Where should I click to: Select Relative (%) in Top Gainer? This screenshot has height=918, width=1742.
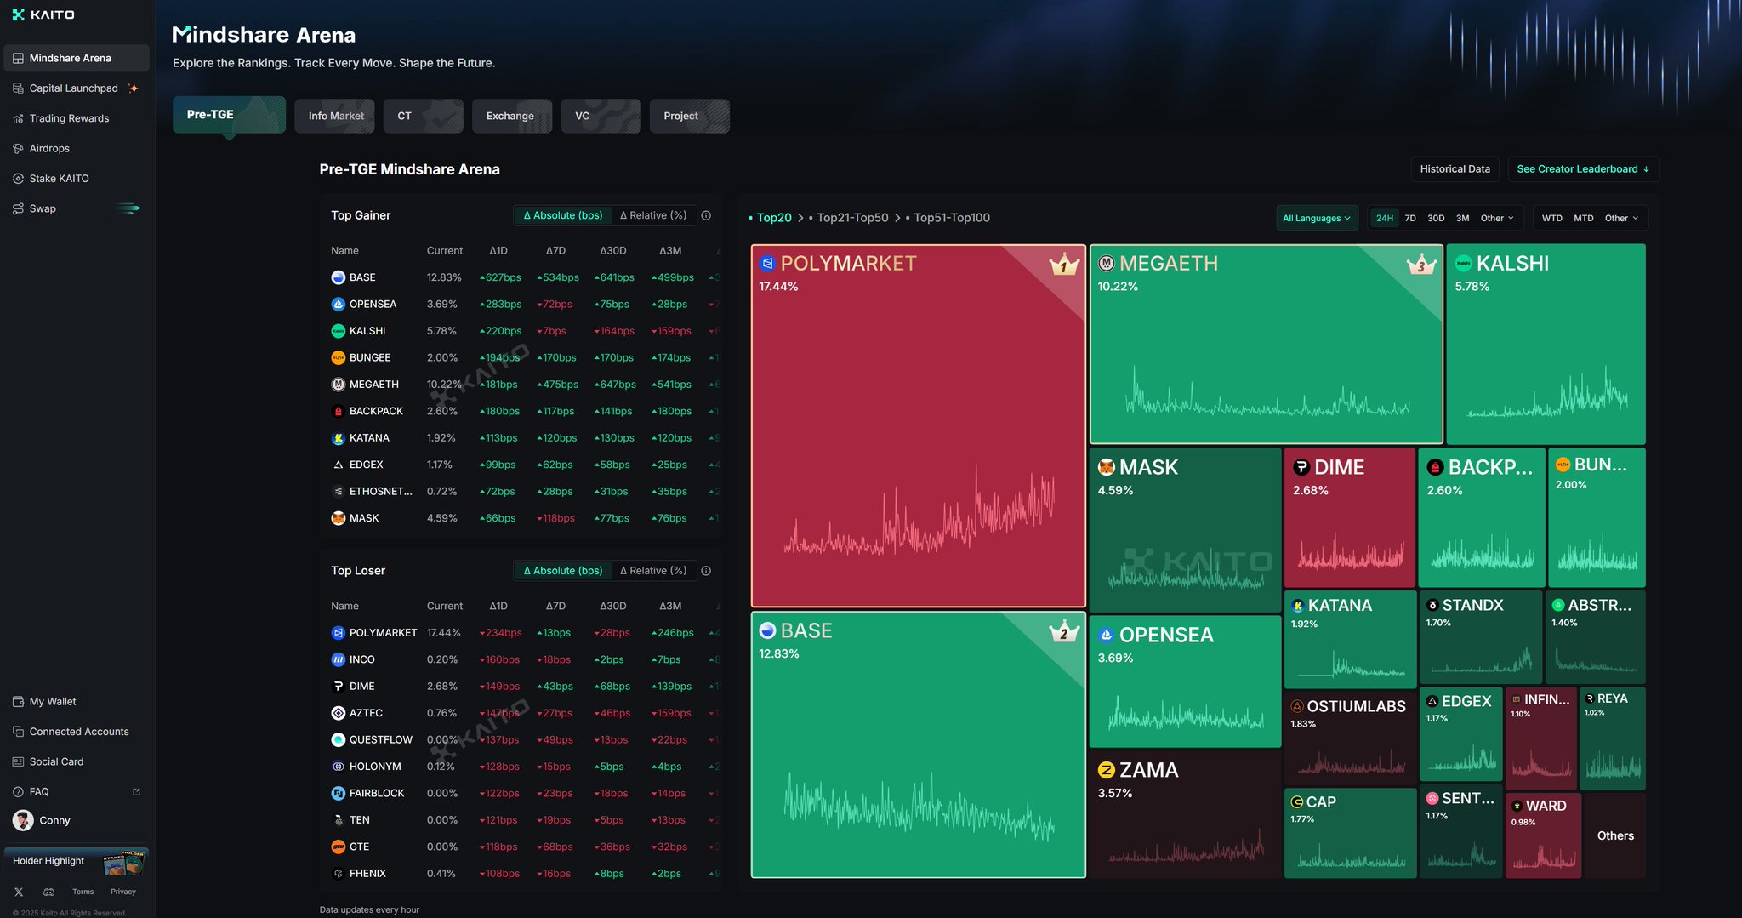pos(653,215)
